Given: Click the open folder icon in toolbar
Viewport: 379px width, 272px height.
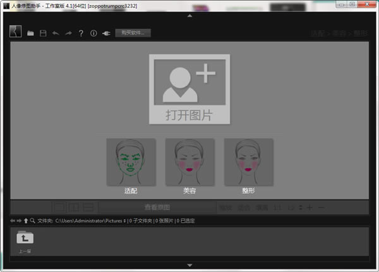Looking at the screenshot, I should click(x=30, y=33).
